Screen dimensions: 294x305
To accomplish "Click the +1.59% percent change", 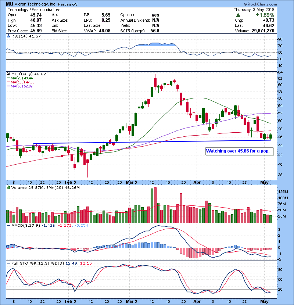I will coord(265,15).
